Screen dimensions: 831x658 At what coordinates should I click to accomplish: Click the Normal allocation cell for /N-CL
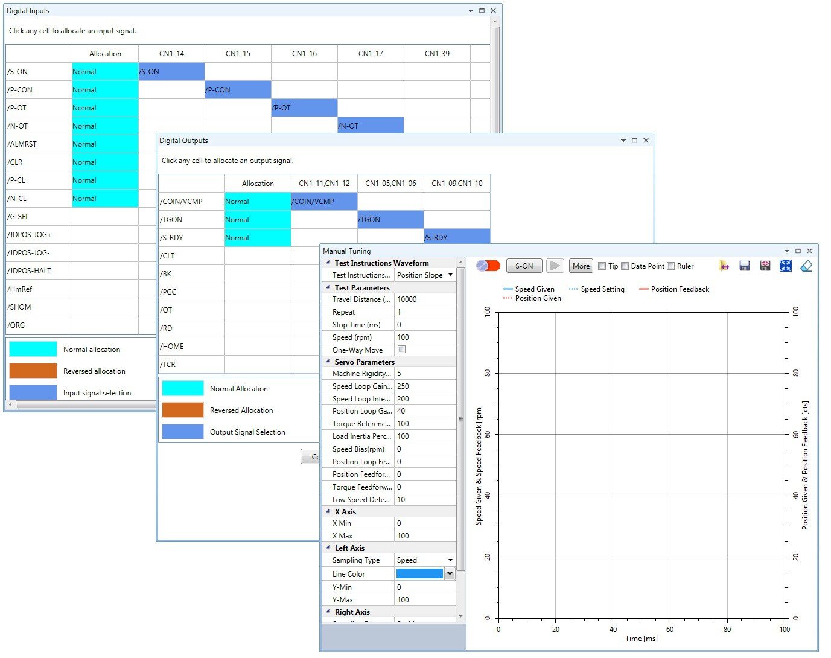[105, 199]
